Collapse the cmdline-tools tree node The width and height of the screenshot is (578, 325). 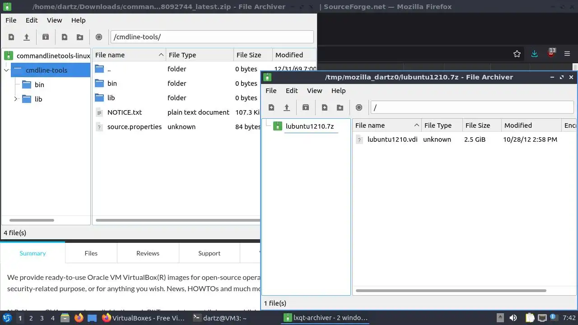pyautogui.click(x=6, y=70)
